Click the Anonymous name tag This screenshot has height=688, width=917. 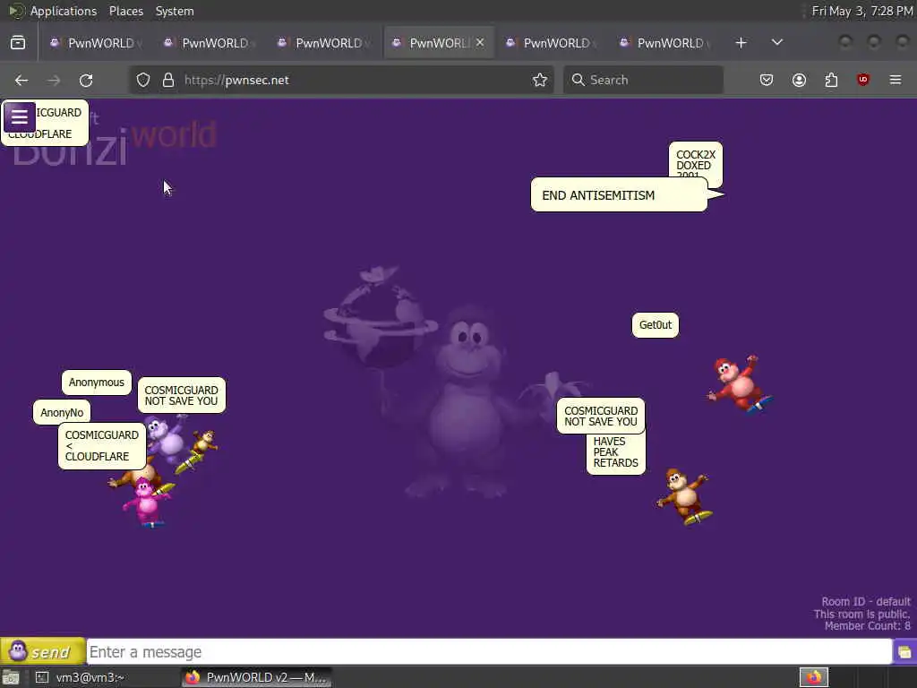pyautogui.click(x=97, y=383)
